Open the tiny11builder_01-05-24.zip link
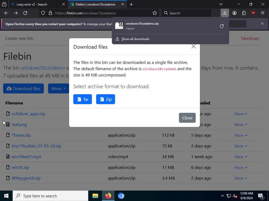269x201 pixels. coord(36,146)
